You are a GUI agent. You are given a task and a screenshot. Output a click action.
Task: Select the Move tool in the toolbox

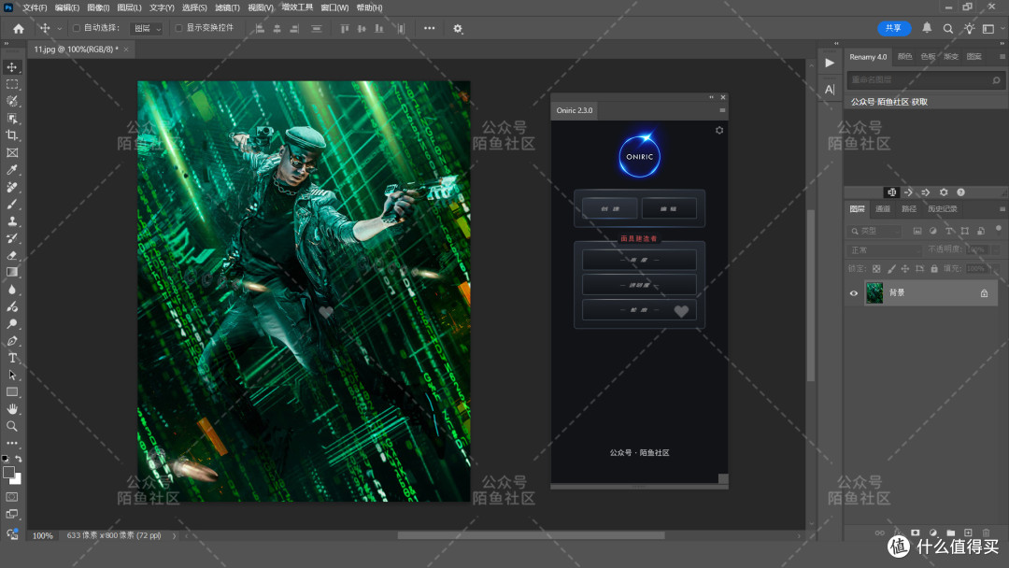(12, 67)
